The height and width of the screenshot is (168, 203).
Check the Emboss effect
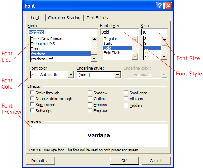(x=90, y=105)
